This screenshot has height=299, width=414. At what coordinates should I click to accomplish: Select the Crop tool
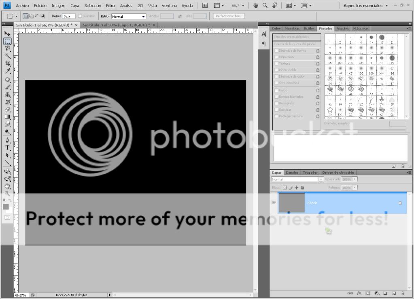click(7, 63)
